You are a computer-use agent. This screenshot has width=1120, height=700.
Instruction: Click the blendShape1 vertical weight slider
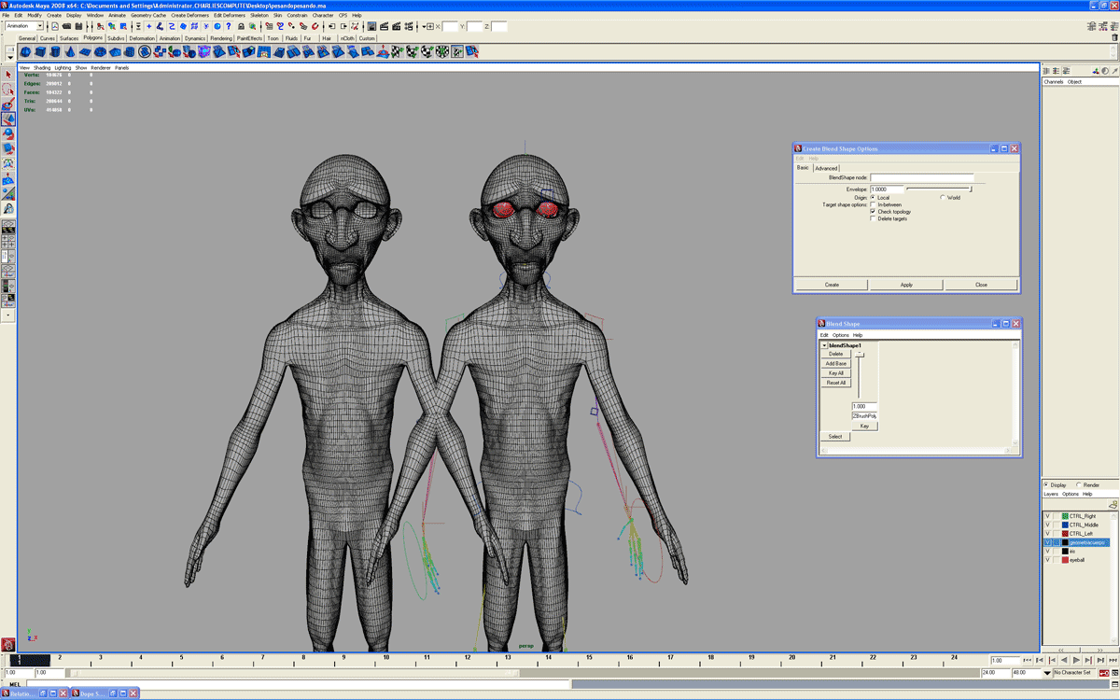860,375
